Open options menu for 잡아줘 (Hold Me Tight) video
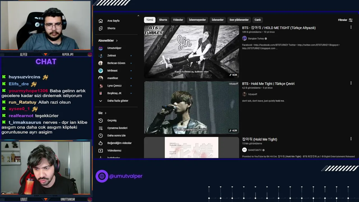 [351, 139]
